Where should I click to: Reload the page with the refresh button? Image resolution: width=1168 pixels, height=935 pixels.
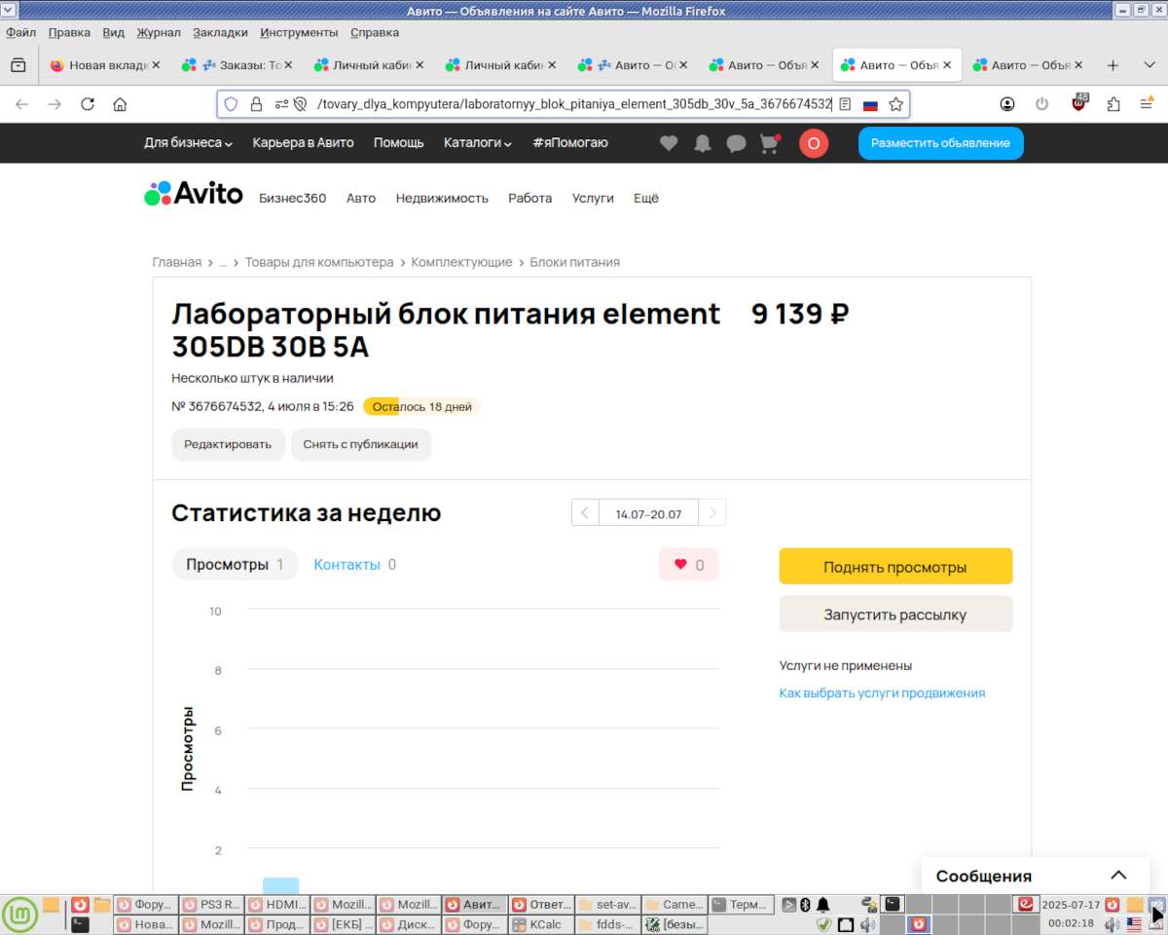coord(88,104)
